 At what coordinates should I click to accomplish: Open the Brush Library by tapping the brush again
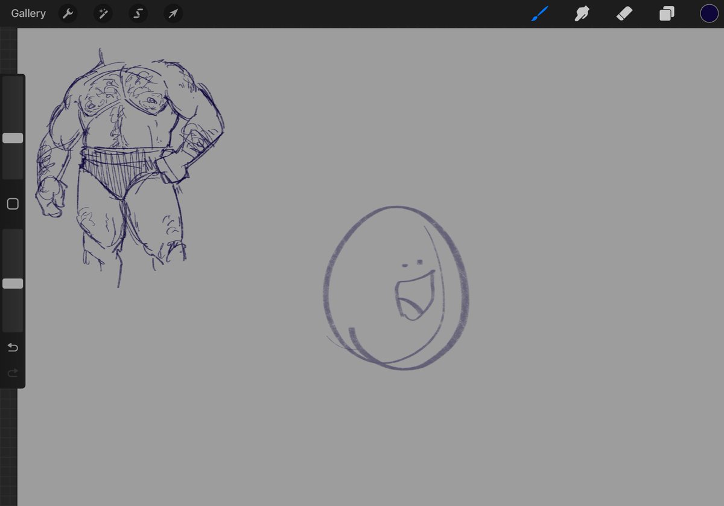point(539,13)
